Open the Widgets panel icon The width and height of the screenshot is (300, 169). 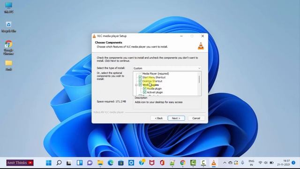tap(80, 163)
